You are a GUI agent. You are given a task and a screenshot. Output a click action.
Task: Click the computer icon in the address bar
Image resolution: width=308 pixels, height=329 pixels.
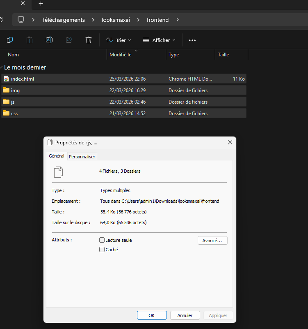click(21, 20)
